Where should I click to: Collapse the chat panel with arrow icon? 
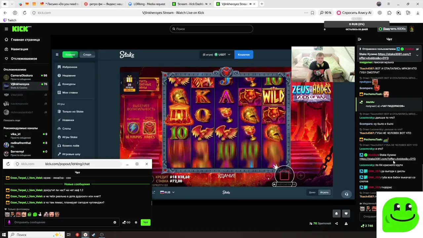[x=360, y=39]
